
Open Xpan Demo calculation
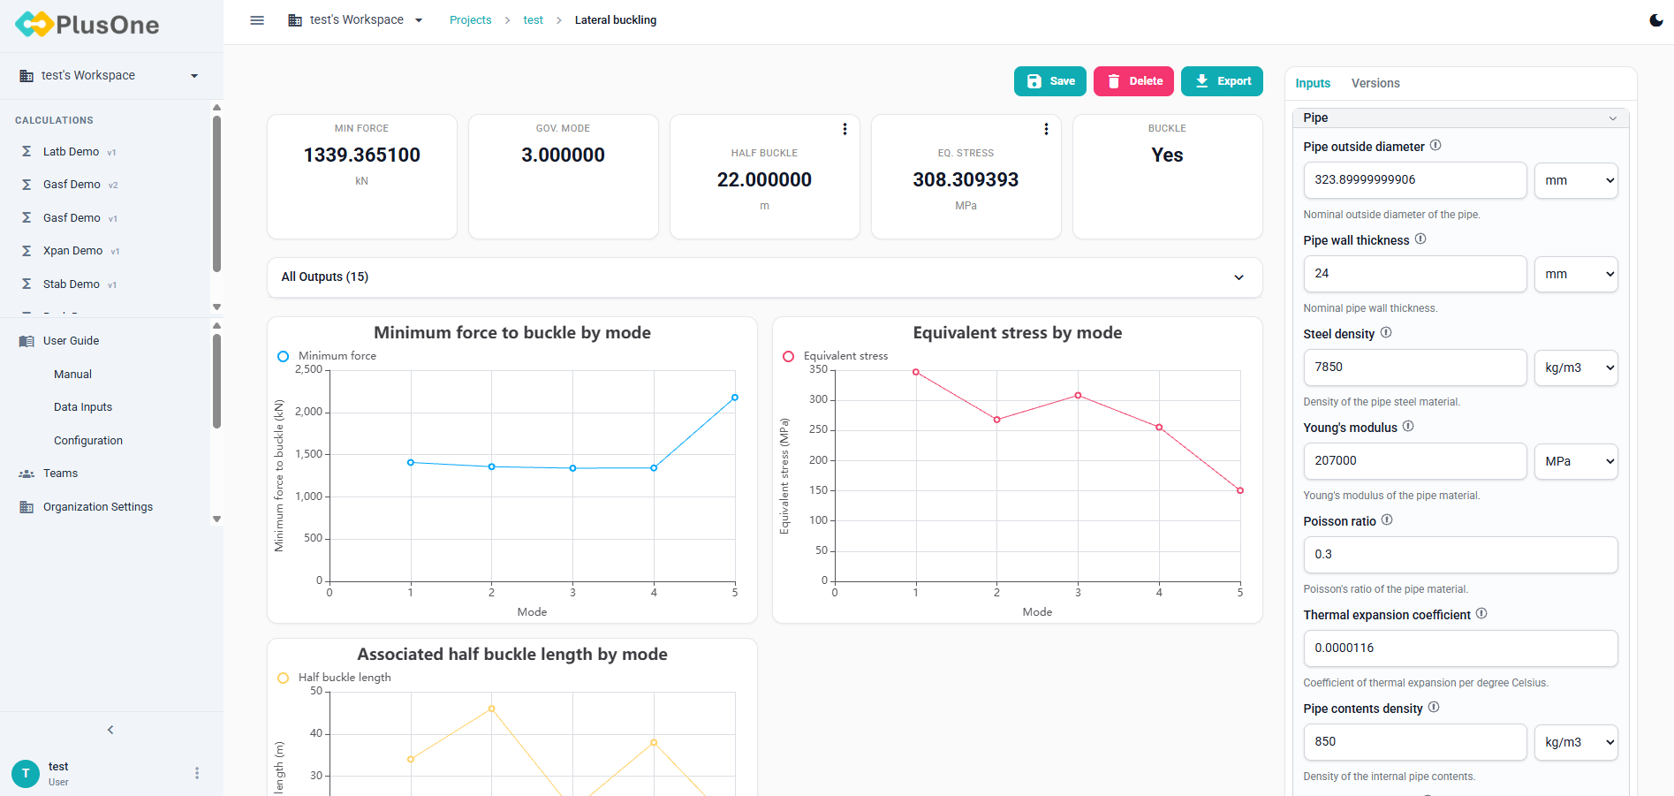point(72,251)
